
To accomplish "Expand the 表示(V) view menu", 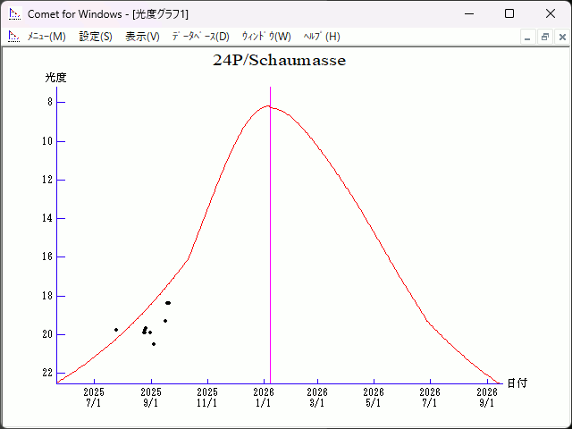I will (x=142, y=37).
